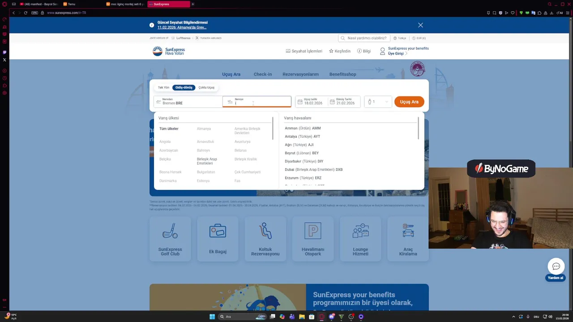Click the member profile icon
Viewport: 573px width, 322px height.
click(382, 51)
